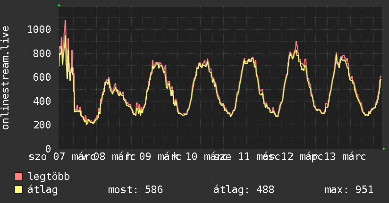Click the 'szo 07 márc' date label
Image resolution: width=389 pixels, height=203 pixels.
(x=61, y=157)
